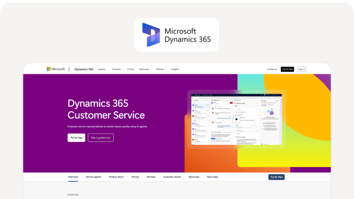The width and height of the screenshot is (354, 199).
Task: Select the Overview tab
Action: coord(73,177)
